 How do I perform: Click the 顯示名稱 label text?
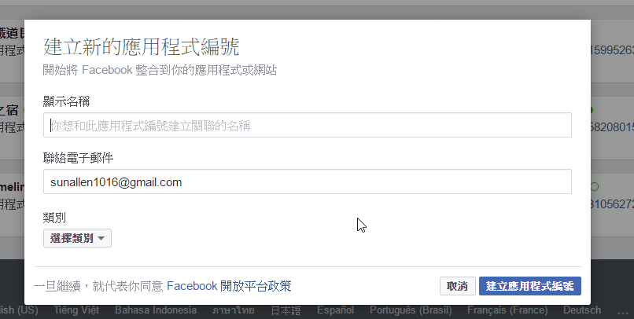point(66,101)
